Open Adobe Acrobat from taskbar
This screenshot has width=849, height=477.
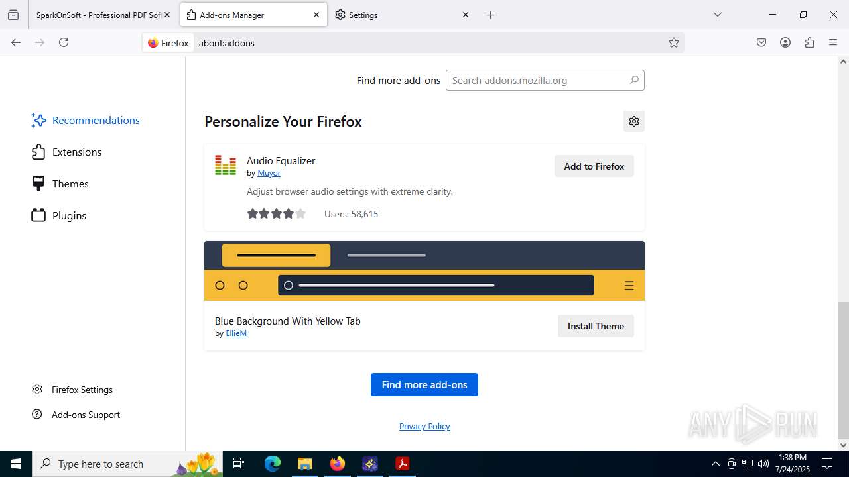[x=402, y=464]
